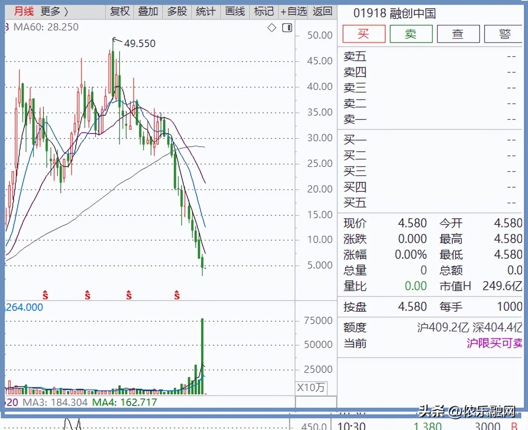Click the diamond marker icon above the chart
Viewport: 528px width, 430px height.
[272, 28]
